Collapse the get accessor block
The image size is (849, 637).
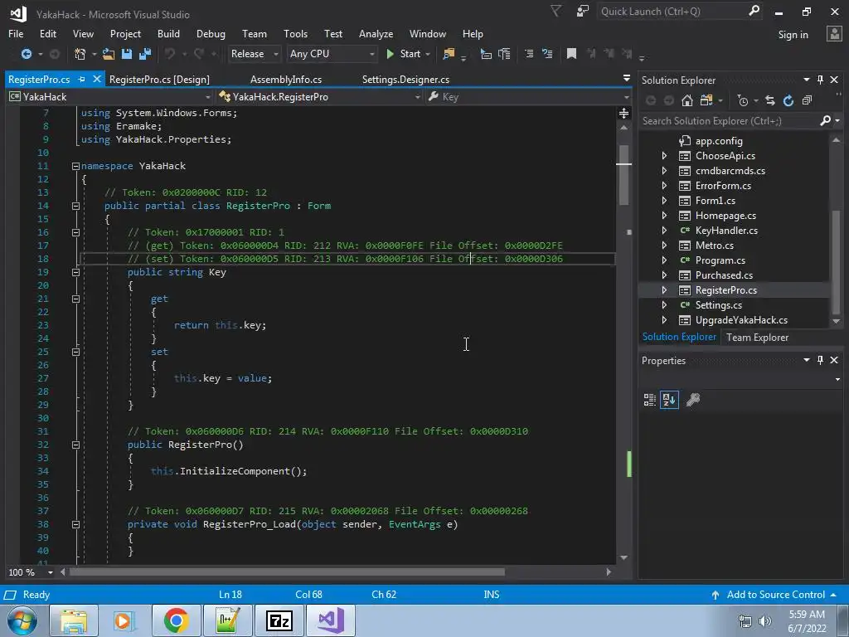point(75,299)
